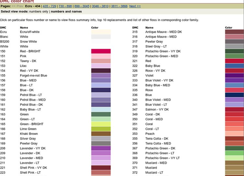Select swatch for Pistachio Green - VY LT
The image size is (244, 176).
[x=234, y=158]
